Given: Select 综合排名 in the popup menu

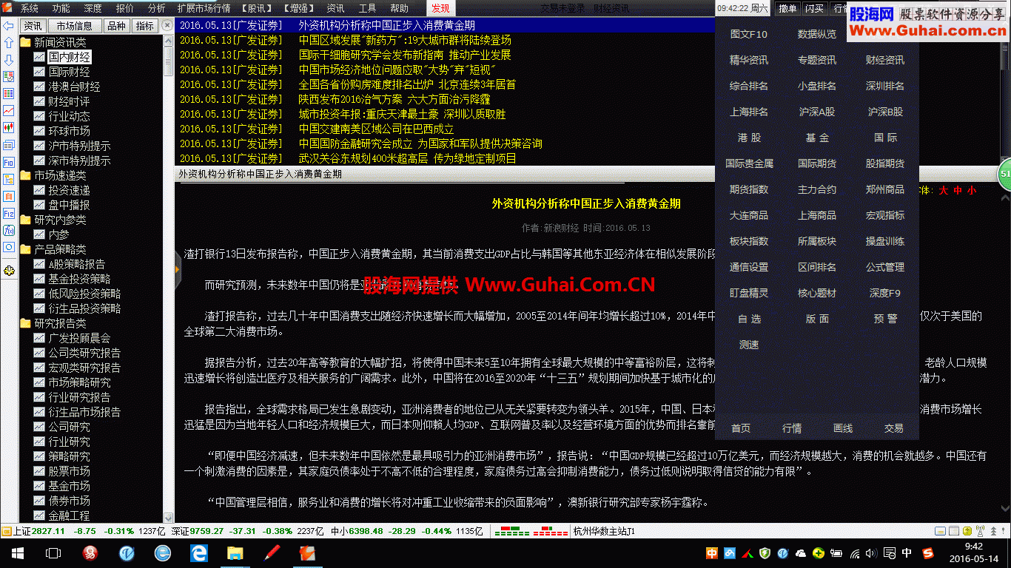Looking at the screenshot, I should click(x=748, y=86).
